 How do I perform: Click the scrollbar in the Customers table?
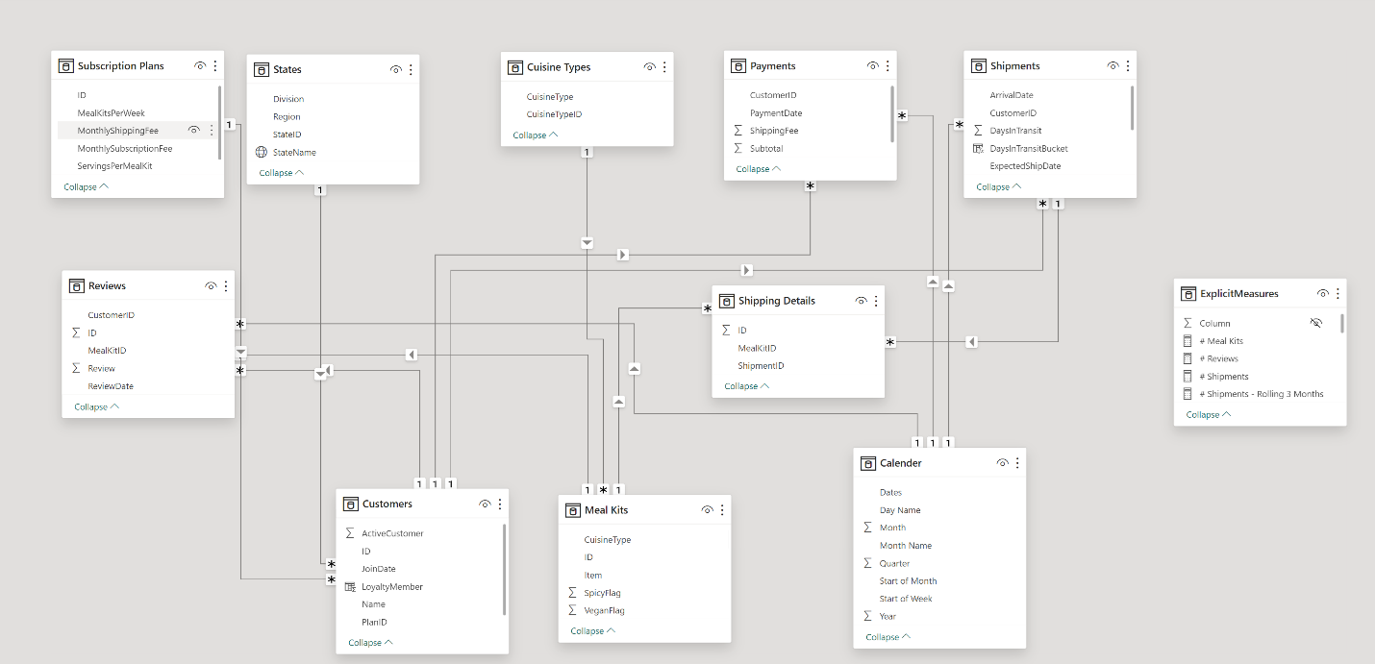click(x=504, y=567)
